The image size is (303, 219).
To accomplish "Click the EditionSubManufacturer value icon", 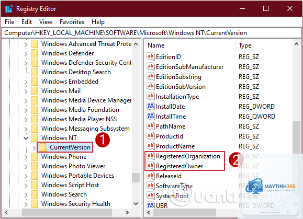I will pyautogui.click(x=151, y=66).
